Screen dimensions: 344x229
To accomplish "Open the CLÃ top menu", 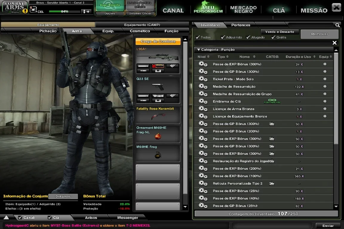I will (279, 10).
